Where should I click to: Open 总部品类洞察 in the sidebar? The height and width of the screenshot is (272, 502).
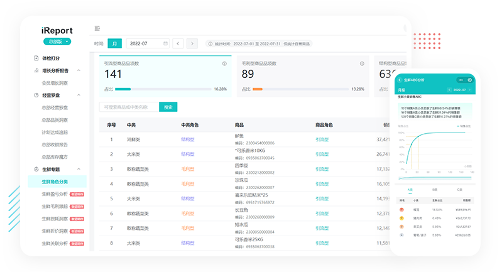[55, 120]
